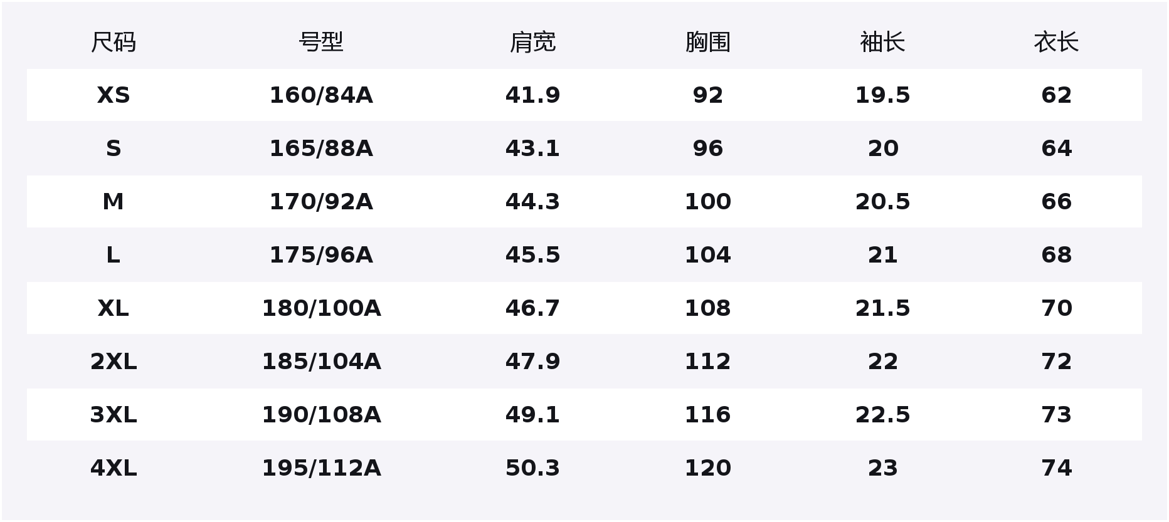Select the 肩宽 header cell
Image resolution: width=1169 pixels, height=522 pixels.
(532, 43)
